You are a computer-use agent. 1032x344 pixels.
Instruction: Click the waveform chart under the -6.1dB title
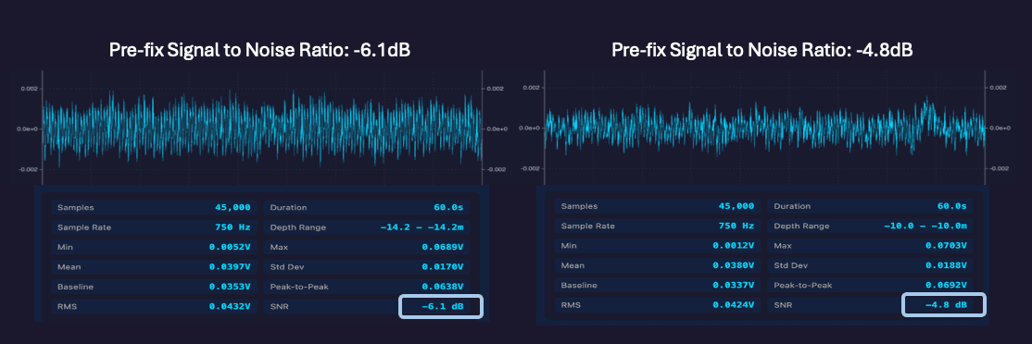(262, 129)
